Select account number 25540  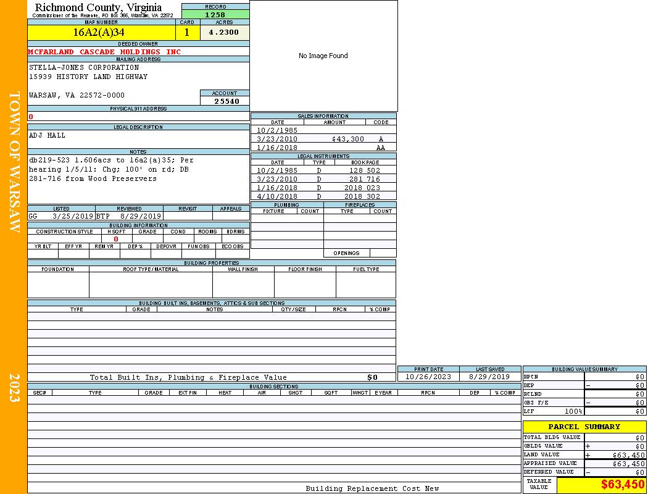[226, 101]
